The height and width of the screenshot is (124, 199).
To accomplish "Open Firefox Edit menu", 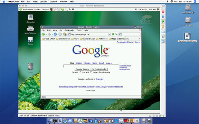I will [x=49, y=30].
